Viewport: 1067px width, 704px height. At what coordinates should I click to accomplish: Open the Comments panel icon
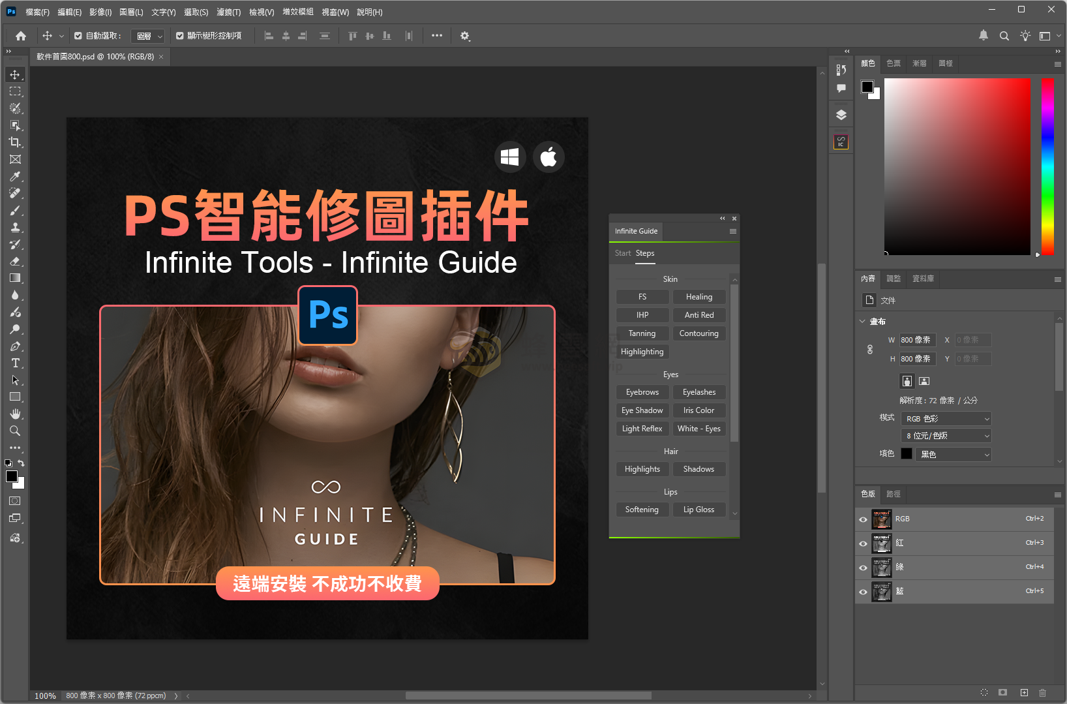(841, 88)
